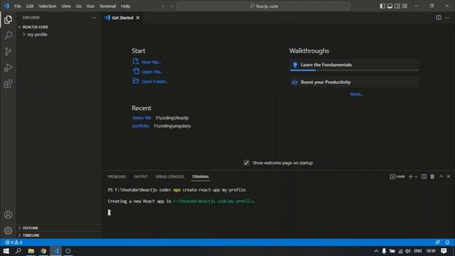Image resolution: width=455 pixels, height=256 pixels.
Task: Open the Explorer view in activity bar
Action: coord(8,19)
